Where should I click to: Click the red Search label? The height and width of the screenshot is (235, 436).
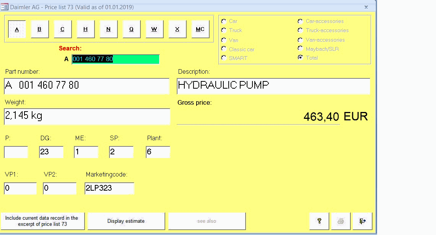coord(70,48)
